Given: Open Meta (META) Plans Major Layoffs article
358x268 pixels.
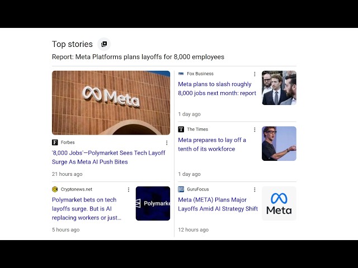Looking at the screenshot, I should 218,204.
